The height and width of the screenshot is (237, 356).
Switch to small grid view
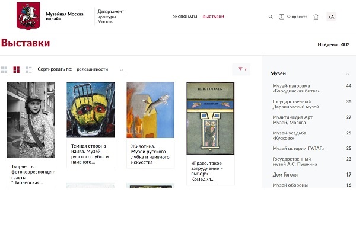coord(4,70)
